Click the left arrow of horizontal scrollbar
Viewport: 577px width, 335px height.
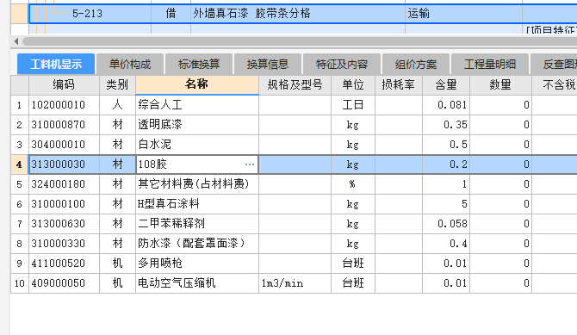tap(16, 41)
